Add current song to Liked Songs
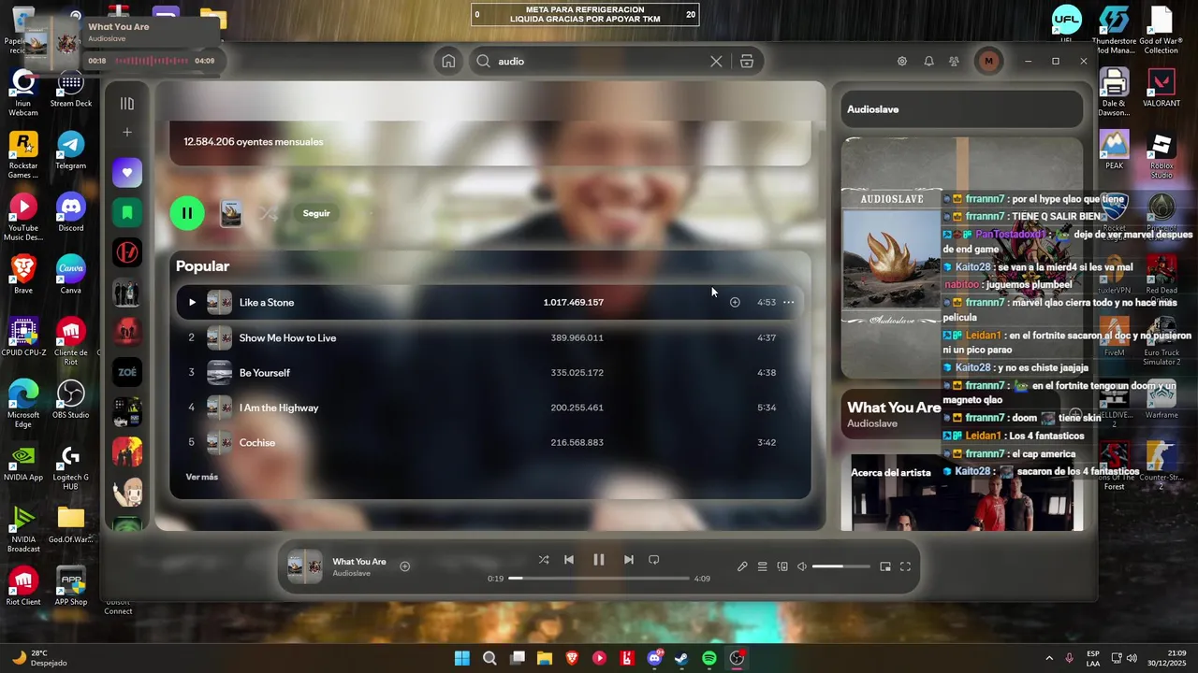The width and height of the screenshot is (1198, 673). tap(405, 566)
